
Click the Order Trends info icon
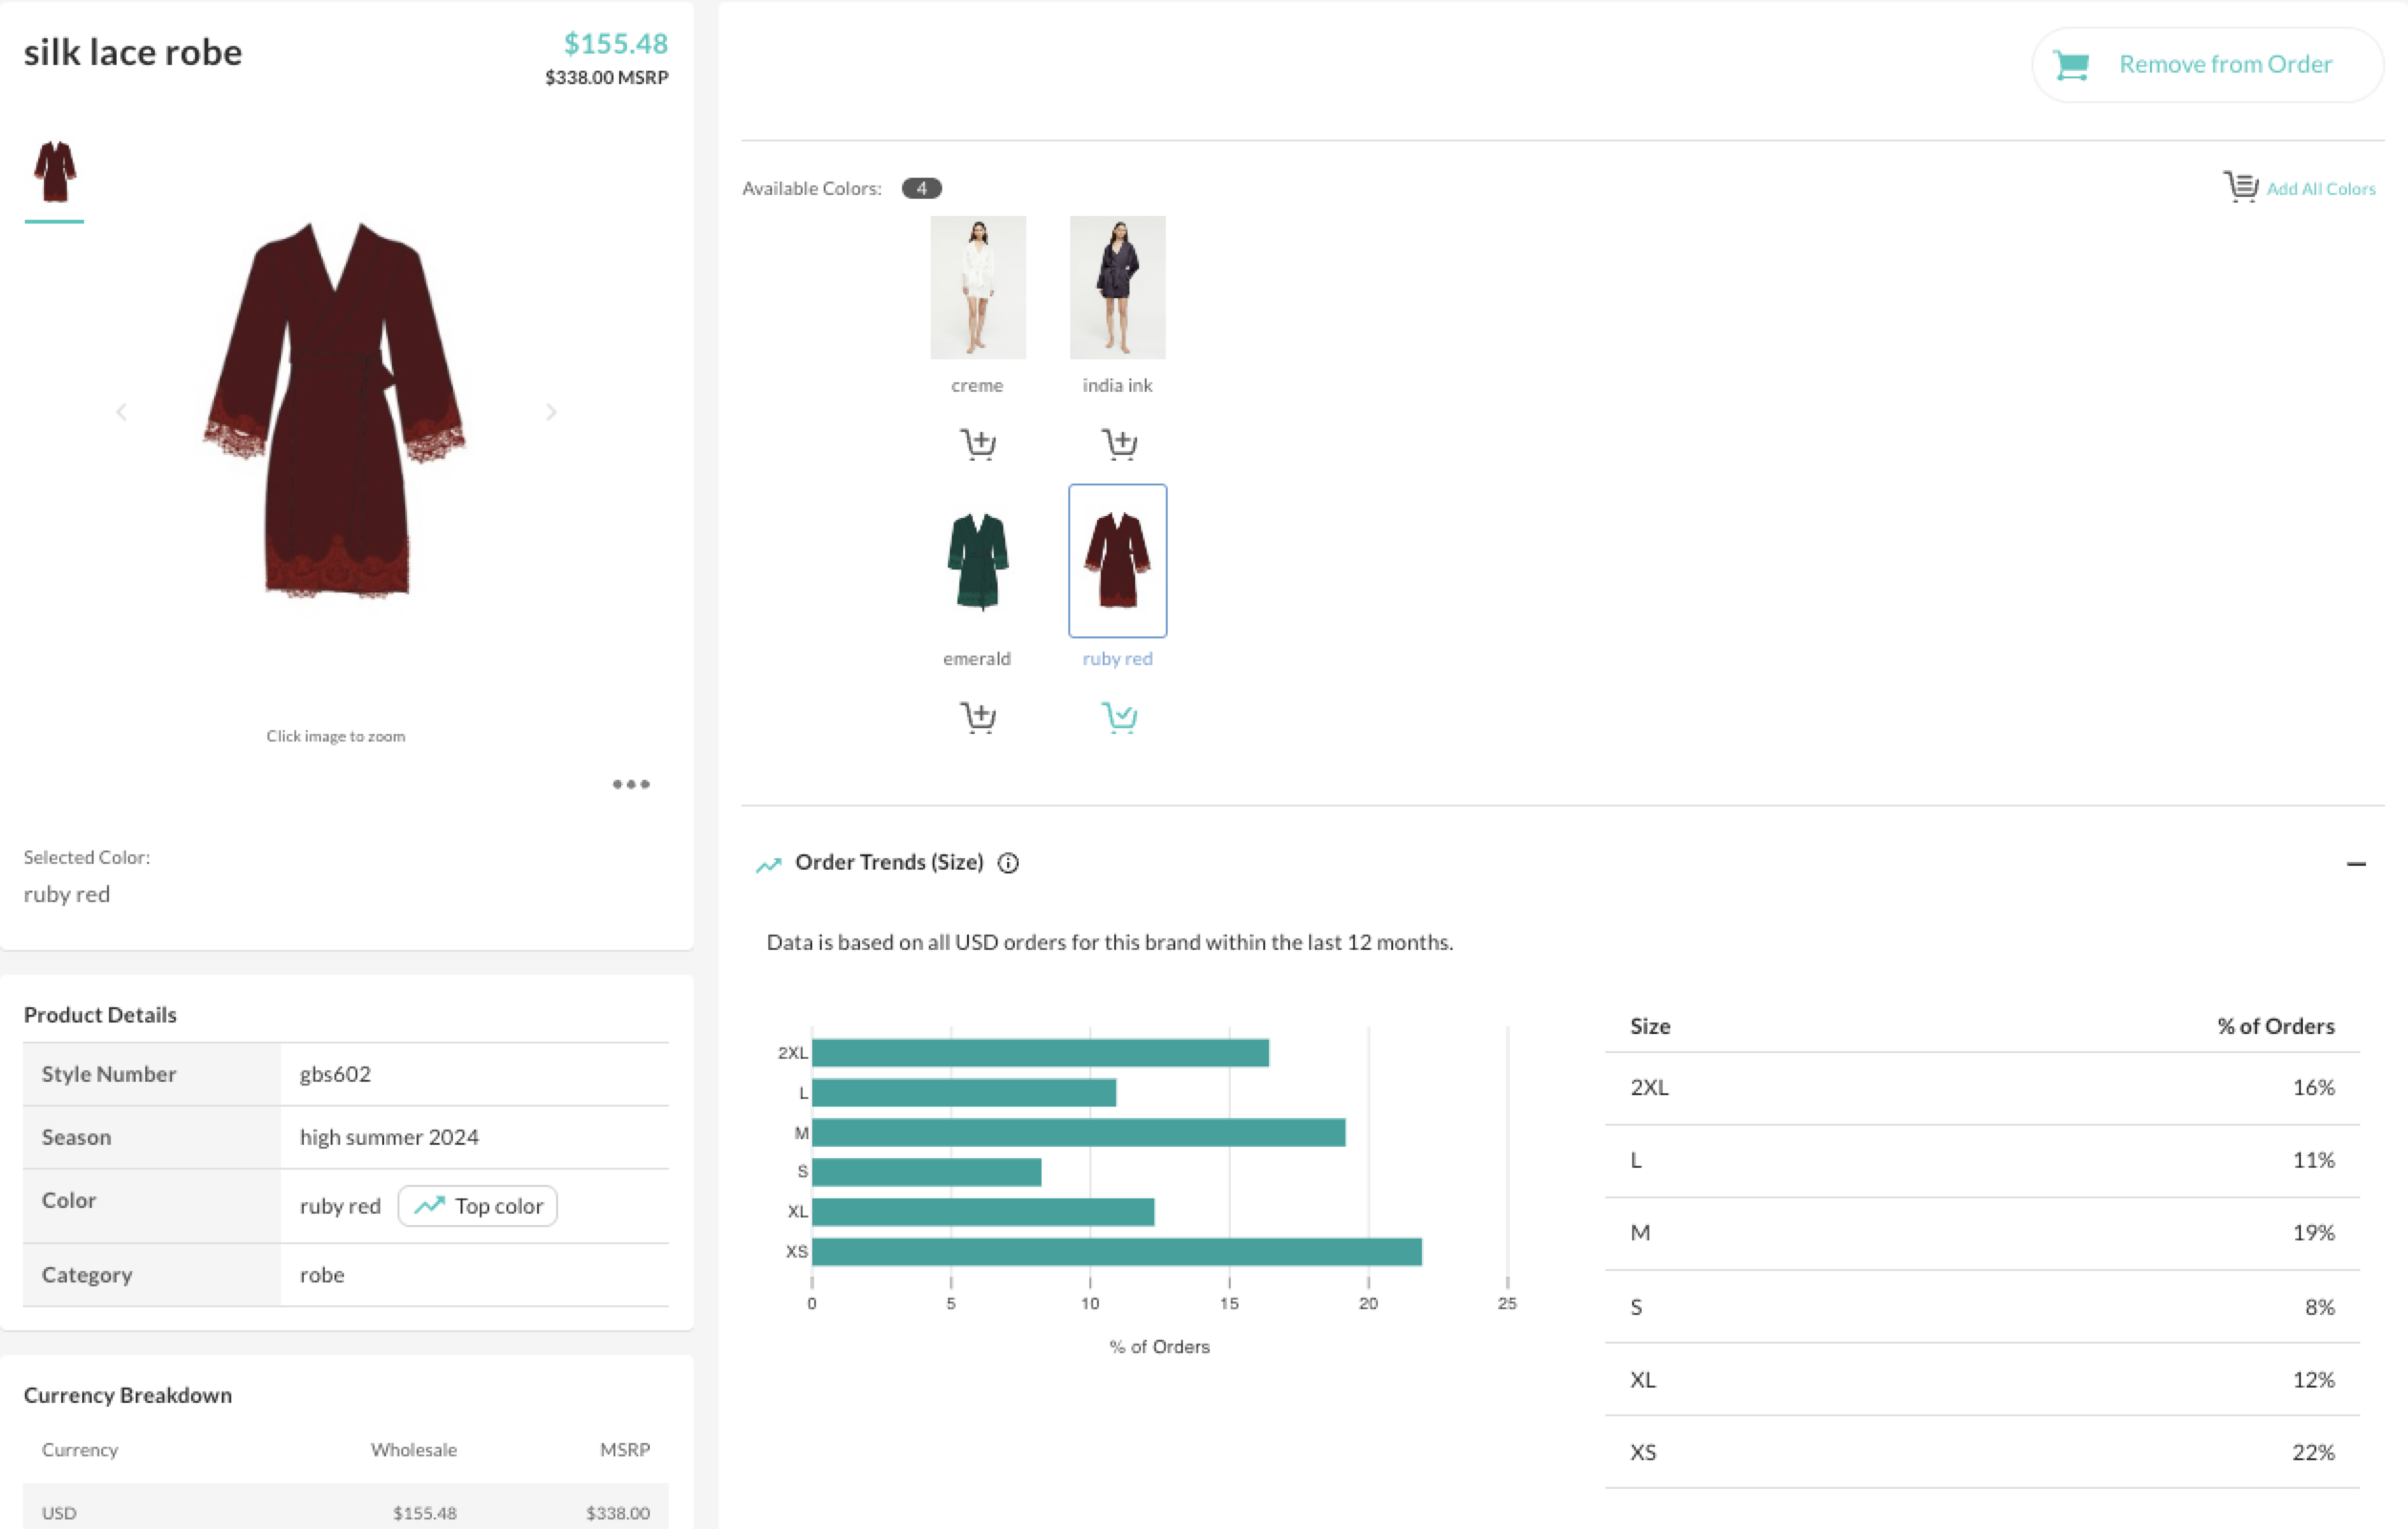coord(1009,862)
